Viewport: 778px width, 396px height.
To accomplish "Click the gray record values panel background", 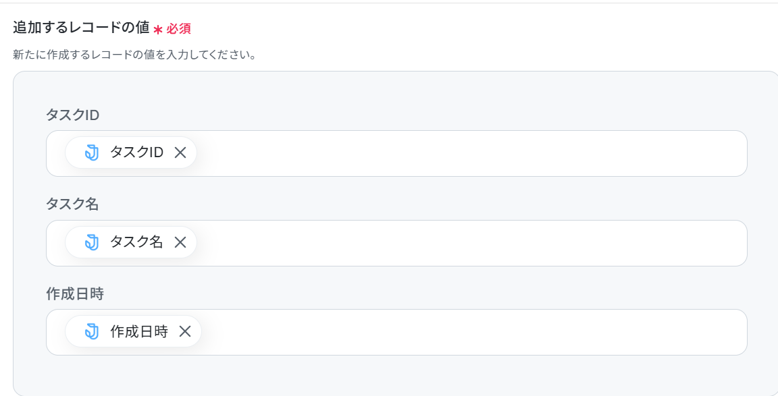I will click(397, 376).
